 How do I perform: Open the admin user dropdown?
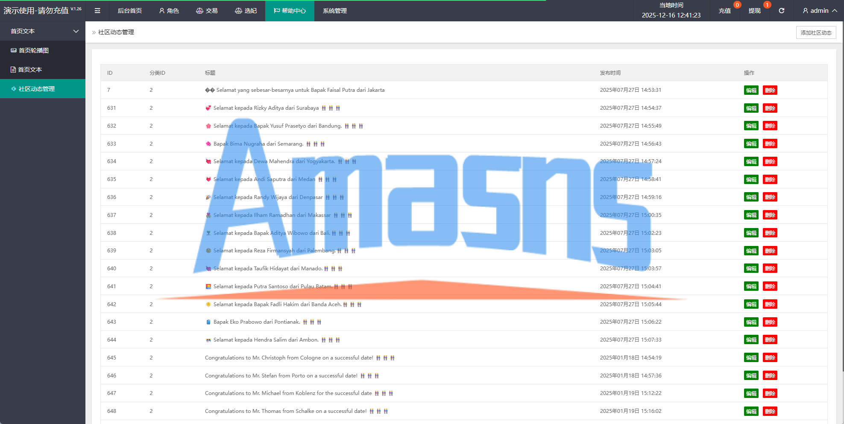point(820,11)
